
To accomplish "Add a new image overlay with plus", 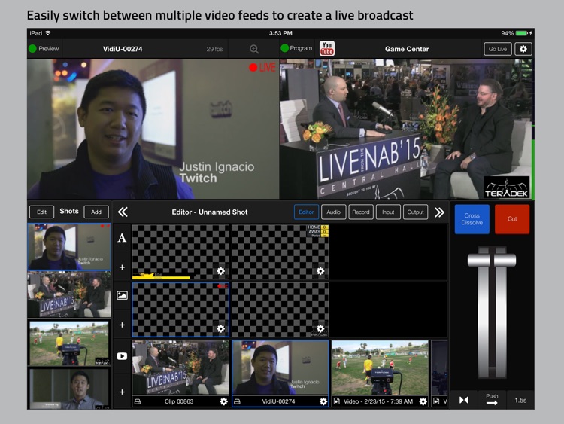I will pyautogui.click(x=122, y=325).
